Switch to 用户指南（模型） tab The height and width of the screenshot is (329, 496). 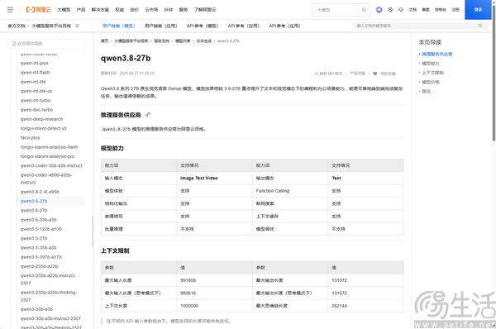click(118, 26)
